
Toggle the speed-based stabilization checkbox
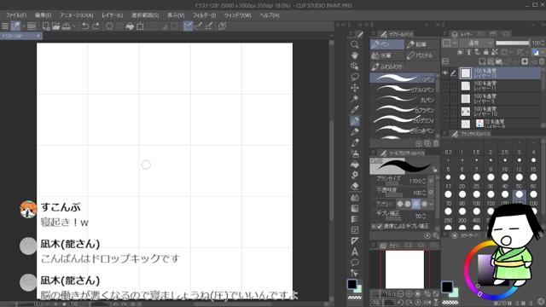[380, 226]
